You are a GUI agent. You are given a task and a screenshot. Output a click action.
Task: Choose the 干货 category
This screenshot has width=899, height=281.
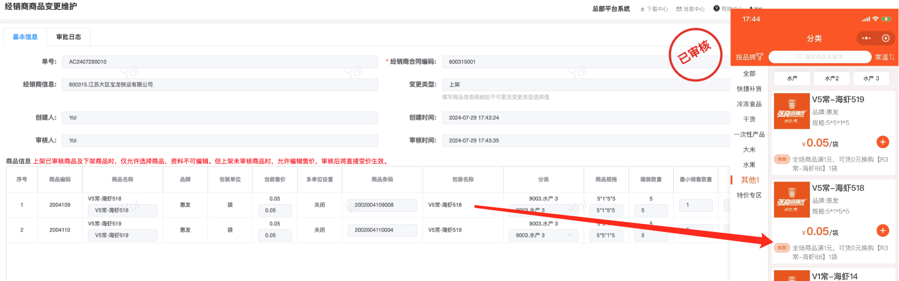point(749,119)
